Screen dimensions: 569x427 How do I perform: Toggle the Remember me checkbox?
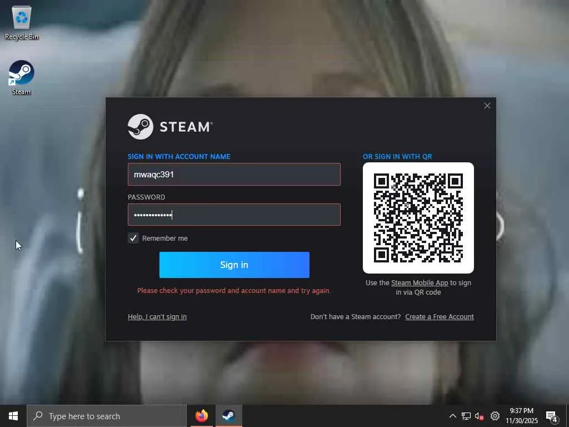133,238
